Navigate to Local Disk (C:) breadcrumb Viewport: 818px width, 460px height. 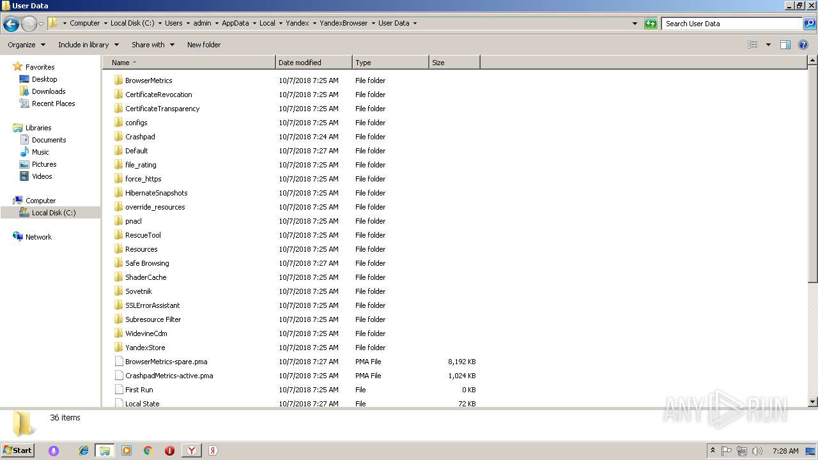pyautogui.click(x=132, y=23)
